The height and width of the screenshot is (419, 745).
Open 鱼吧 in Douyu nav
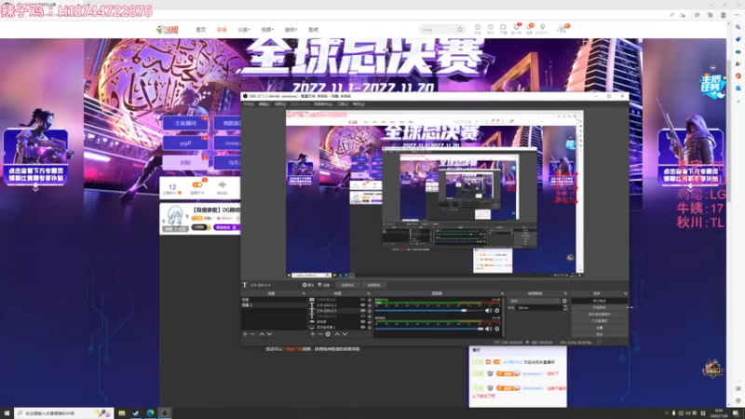tap(313, 30)
